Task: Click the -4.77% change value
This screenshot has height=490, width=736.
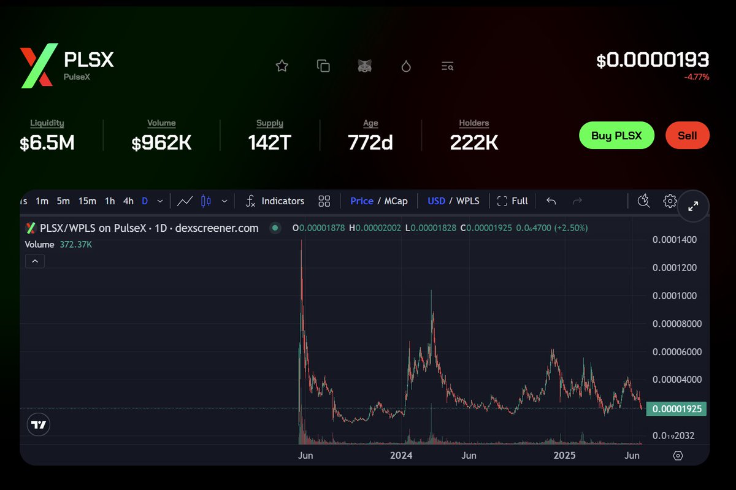Action: 697,77
